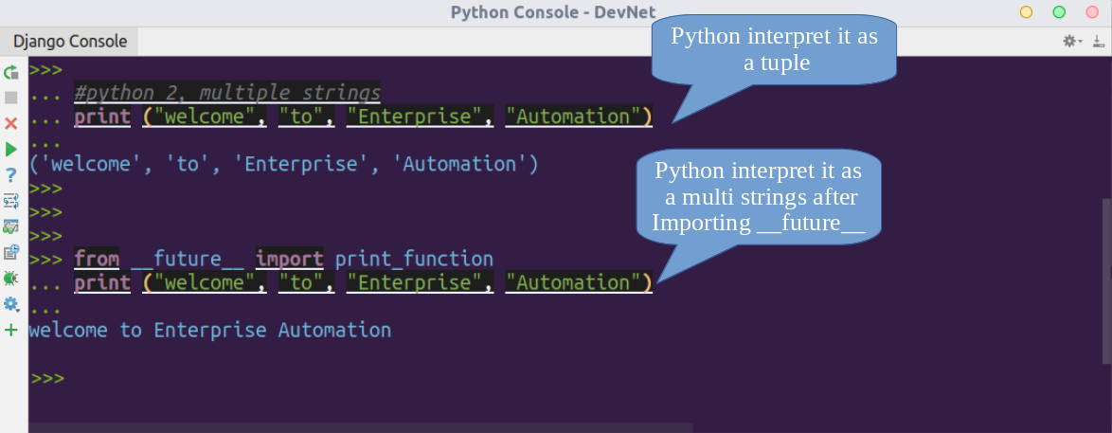Screen dimensions: 1112x433
Task: Toggle soft wraps icon in the sidebar
Action: pyautogui.click(x=10, y=201)
